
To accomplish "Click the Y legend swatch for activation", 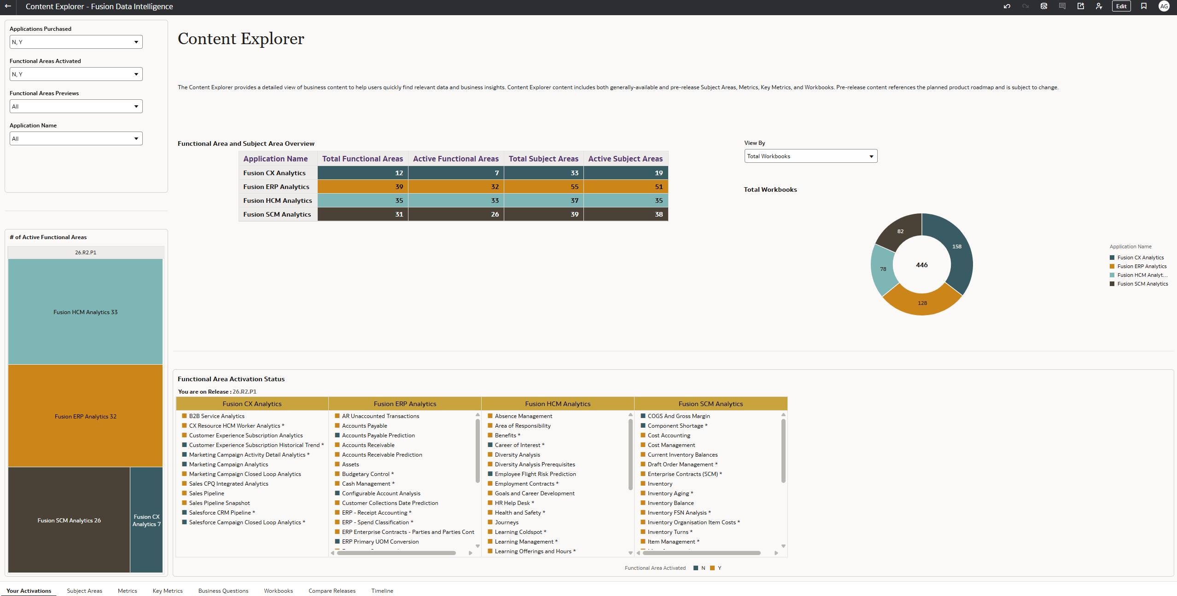I will click(x=712, y=568).
